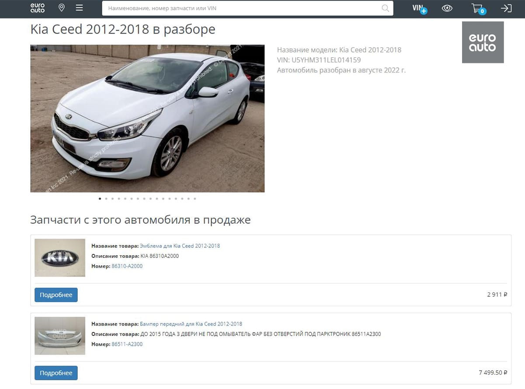Click text Автомобиль разобран в августе 2022 г.

tap(341, 70)
